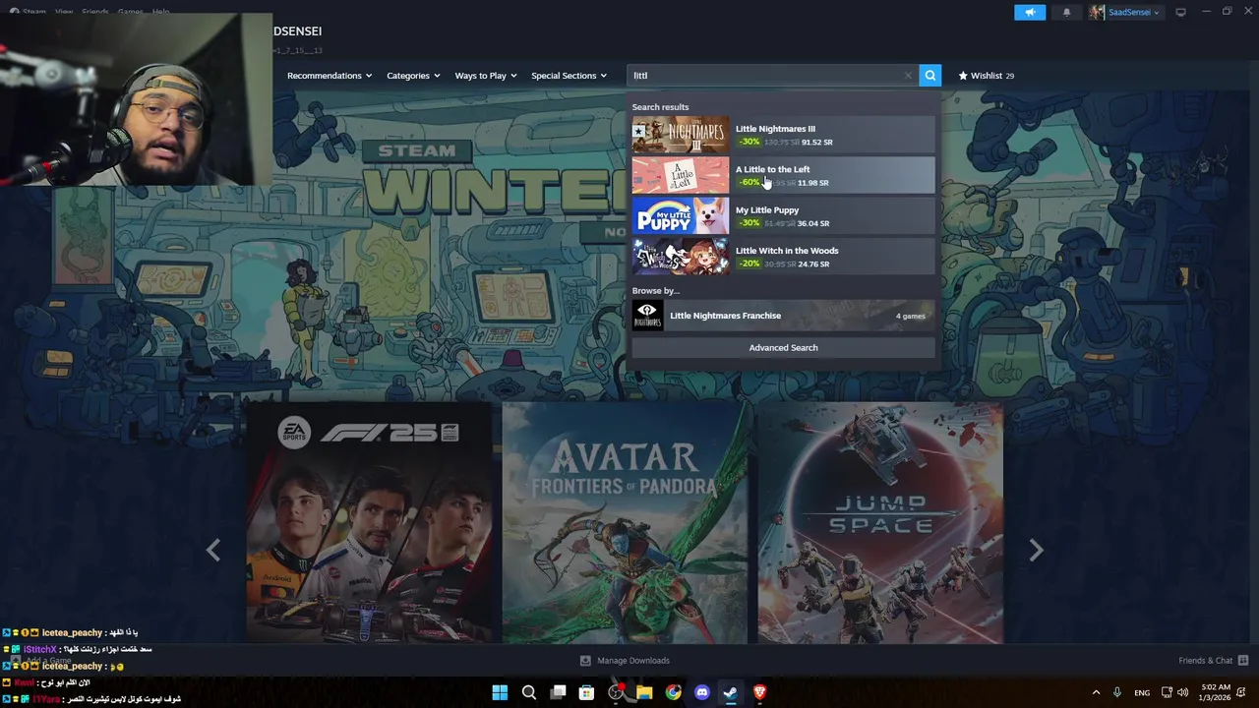
Task: Click the Wishlist star icon
Action: [963, 75]
